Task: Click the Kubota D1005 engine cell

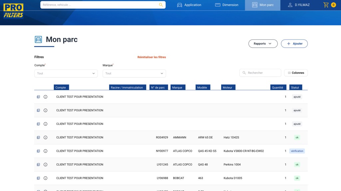Action: [233, 178]
